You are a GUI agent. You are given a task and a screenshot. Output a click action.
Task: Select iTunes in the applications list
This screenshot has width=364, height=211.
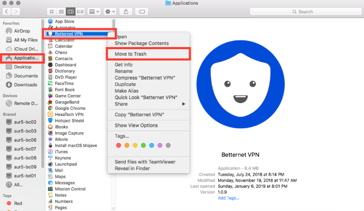(x=58, y=152)
